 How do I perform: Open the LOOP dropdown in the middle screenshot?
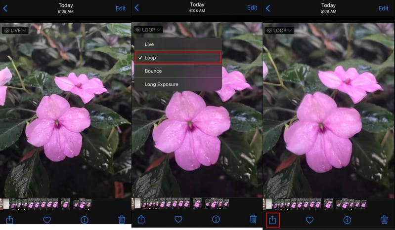point(148,30)
